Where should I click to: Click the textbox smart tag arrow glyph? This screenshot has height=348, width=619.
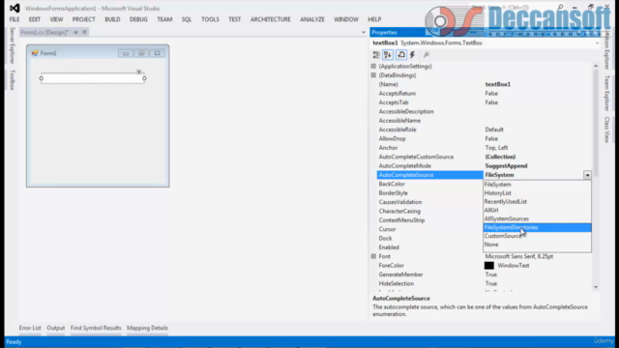tap(139, 72)
